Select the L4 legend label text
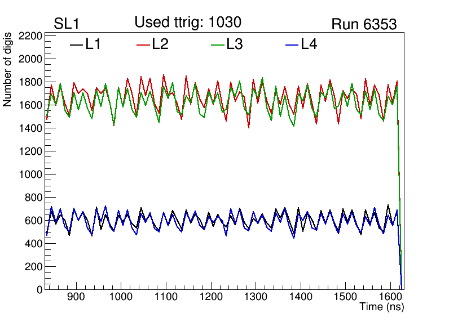The image size is (449, 322). [x=309, y=44]
